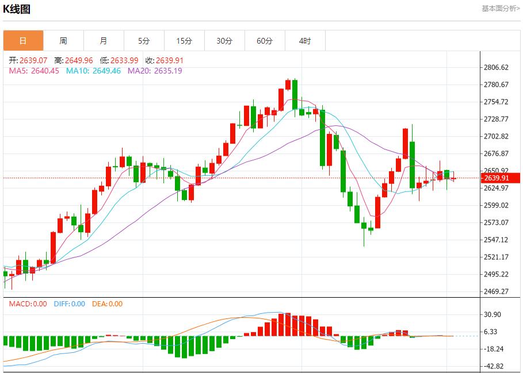Viewport: 523px width, 373px height.
Task: Click the DIFF indicator label
Action: pos(69,304)
